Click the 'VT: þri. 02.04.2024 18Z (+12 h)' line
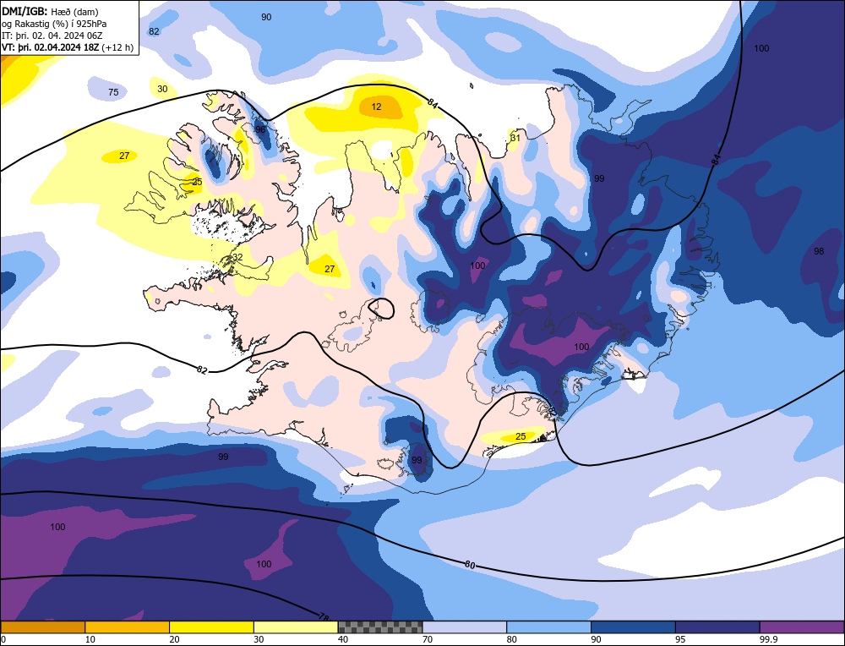The width and height of the screenshot is (845, 646). pyautogui.click(x=68, y=47)
